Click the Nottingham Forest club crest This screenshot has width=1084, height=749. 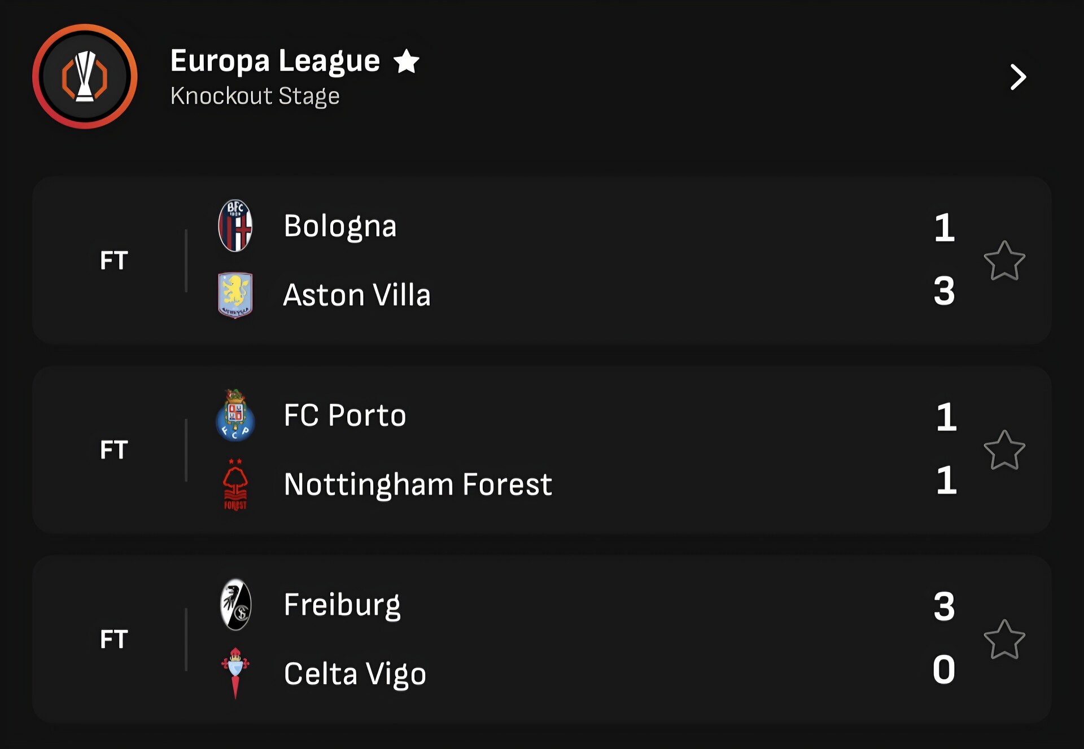[x=235, y=484]
